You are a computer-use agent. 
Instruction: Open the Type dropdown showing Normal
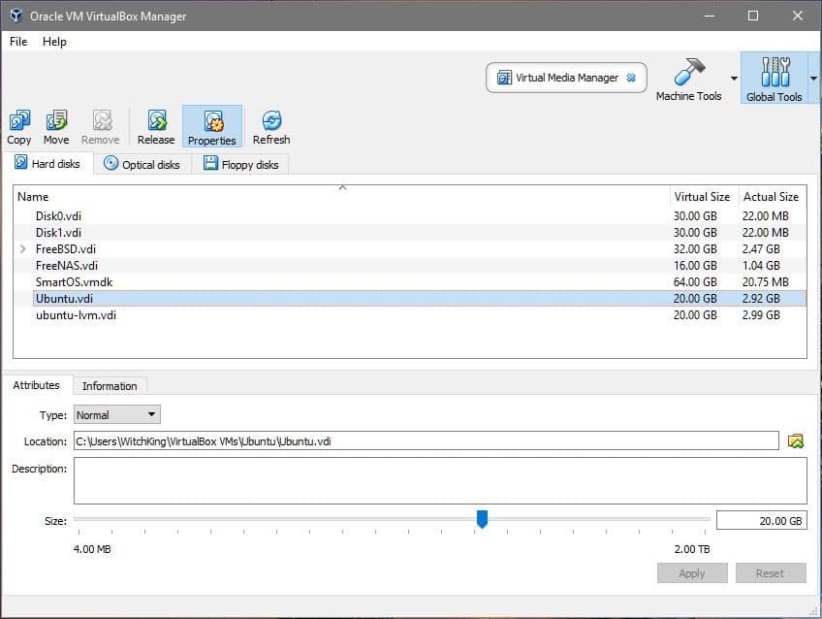point(115,414)
